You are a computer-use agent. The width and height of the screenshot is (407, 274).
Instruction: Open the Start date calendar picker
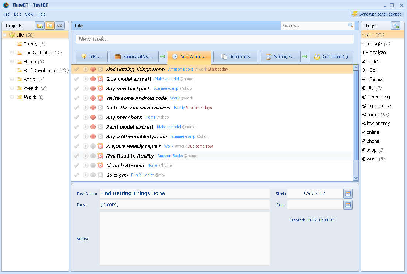click(x=348, y=193)
